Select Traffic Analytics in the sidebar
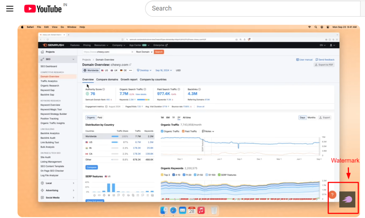365x218 pixels. 49,81
